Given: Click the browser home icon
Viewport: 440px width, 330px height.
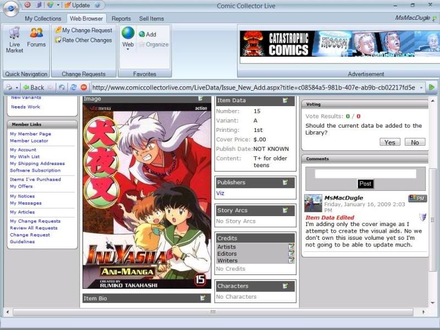Looking at the screenshot, I should [62, 87].
